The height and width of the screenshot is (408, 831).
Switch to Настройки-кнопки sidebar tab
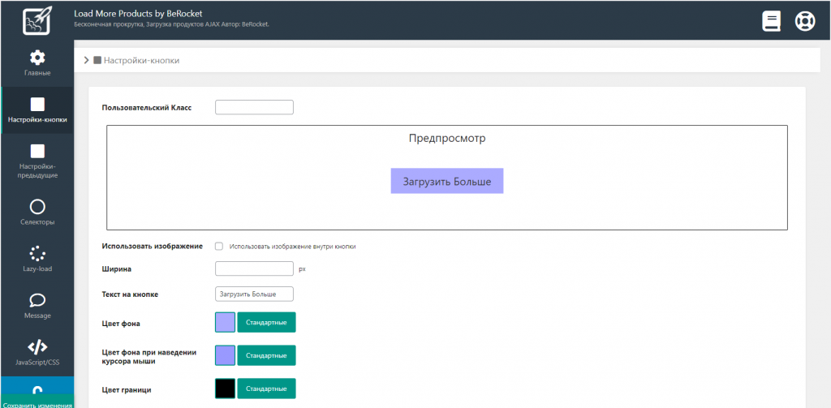(x=37, y=110)
